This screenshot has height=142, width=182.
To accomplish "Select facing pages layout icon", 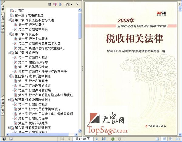I will click(x=178, y=139).
